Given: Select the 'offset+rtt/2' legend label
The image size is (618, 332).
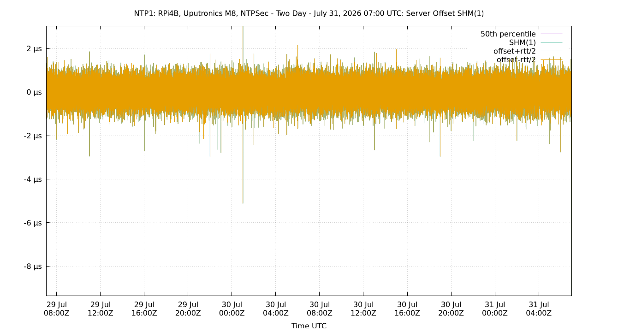Looking at the screenshot, I should [514, 51].
